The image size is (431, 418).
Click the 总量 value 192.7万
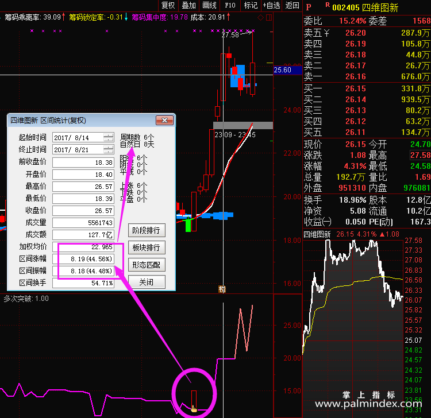pos(351,177)
